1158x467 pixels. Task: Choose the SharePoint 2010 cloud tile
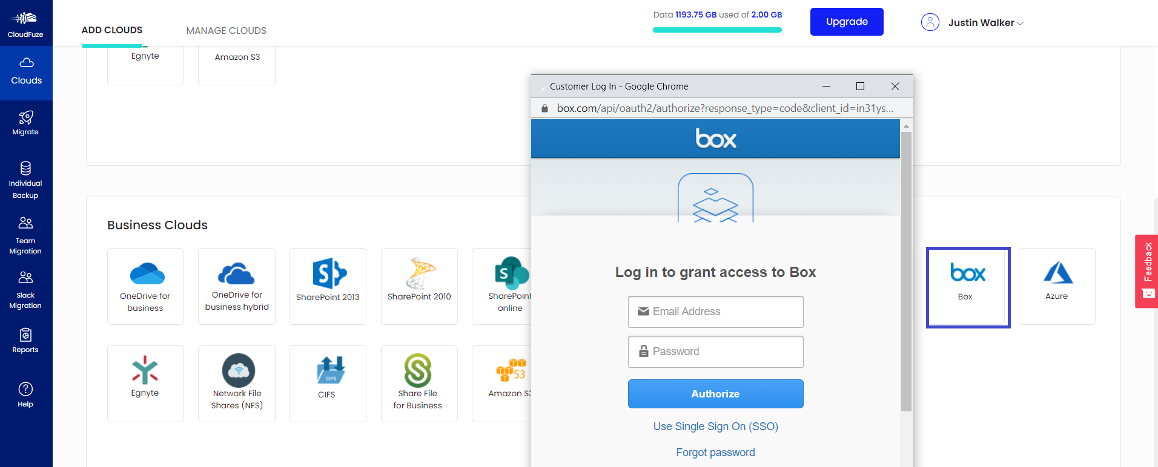(x=419, y=286)
